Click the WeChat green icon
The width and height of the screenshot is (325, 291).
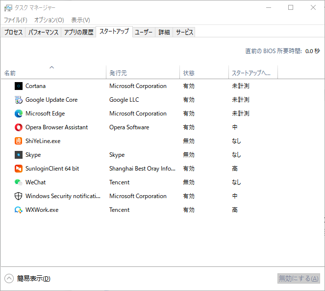tap(19, 182)
